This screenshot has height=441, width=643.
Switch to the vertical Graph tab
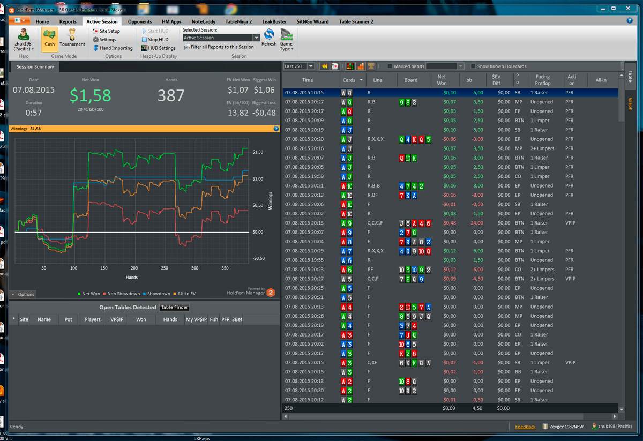(630, 103)
